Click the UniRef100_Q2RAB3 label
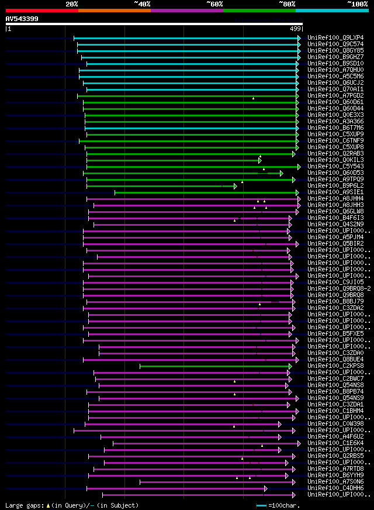This screenshot has width=374, height=510. pyautogui.click(x=335, y=153)
